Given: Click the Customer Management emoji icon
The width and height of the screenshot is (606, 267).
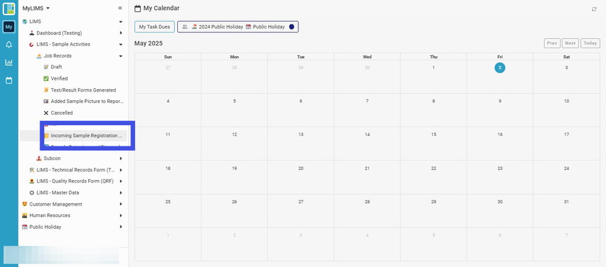Looking at the screenshot, I should pos(25,204).
